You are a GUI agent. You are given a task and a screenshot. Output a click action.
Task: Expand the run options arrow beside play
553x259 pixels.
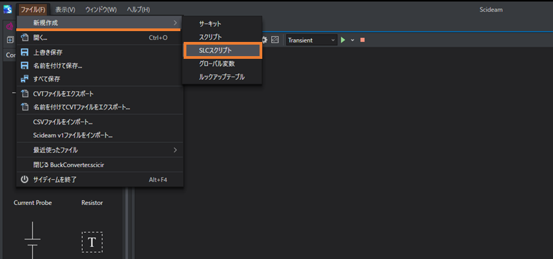tap(352, 40)
